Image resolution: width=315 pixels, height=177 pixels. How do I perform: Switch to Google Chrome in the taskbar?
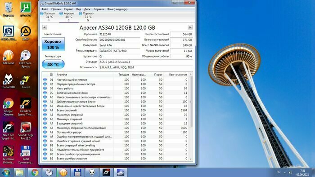click(35, 173)
